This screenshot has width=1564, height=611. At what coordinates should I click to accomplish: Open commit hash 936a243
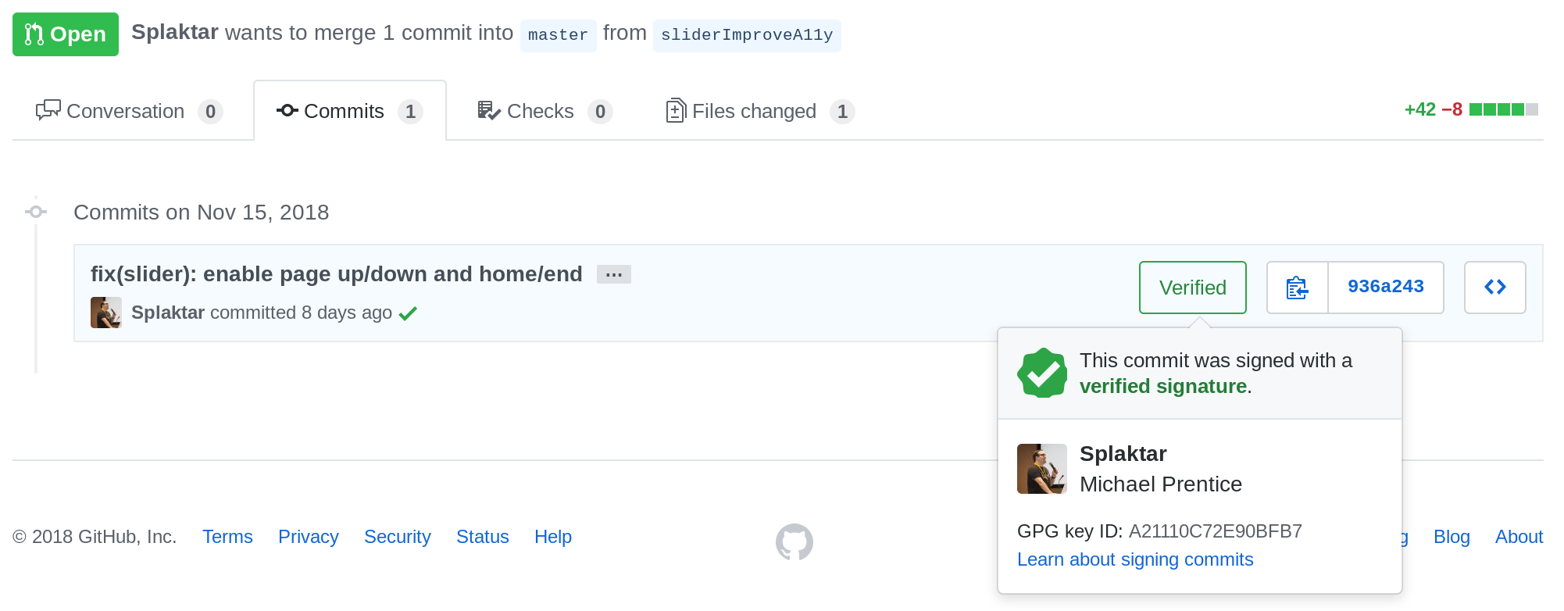(x=1386, y=288)
